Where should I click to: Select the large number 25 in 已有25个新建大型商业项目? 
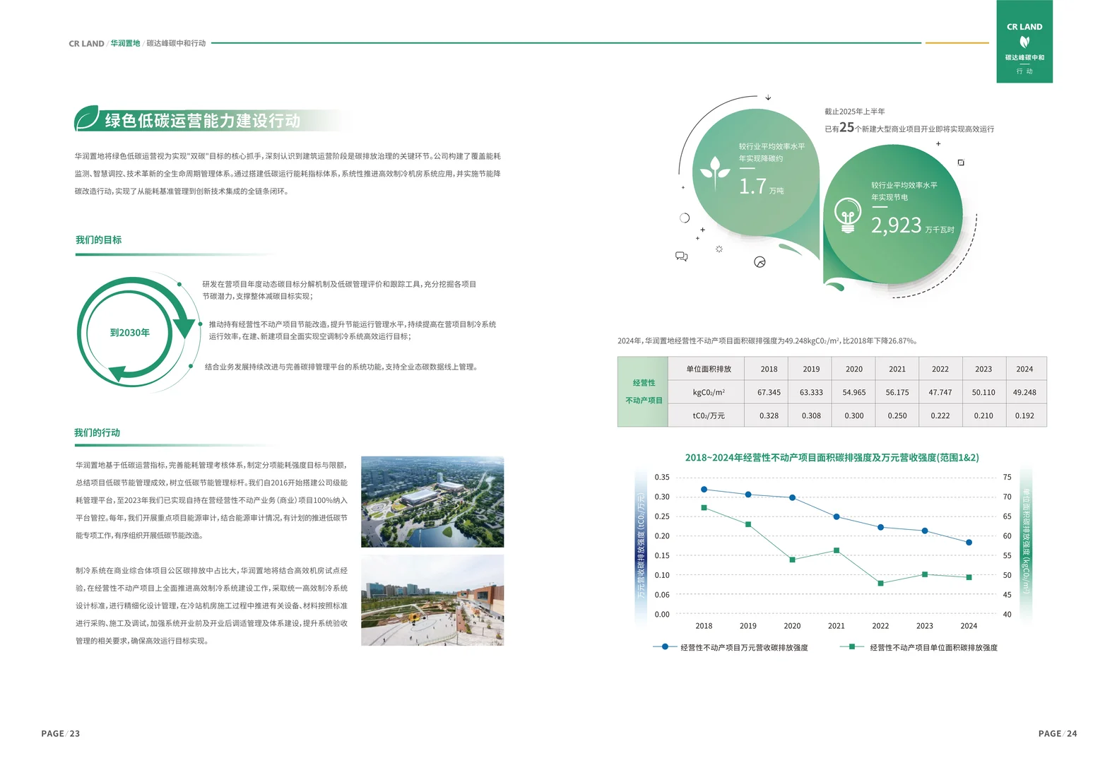click(x=846, y=128)
